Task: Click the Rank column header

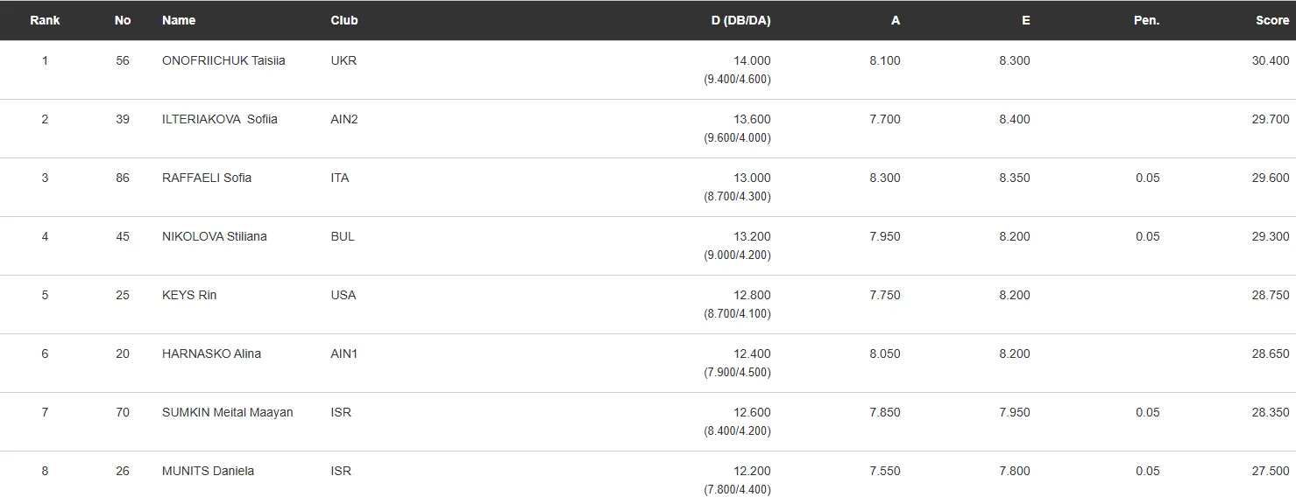Action: pos(45,20)
